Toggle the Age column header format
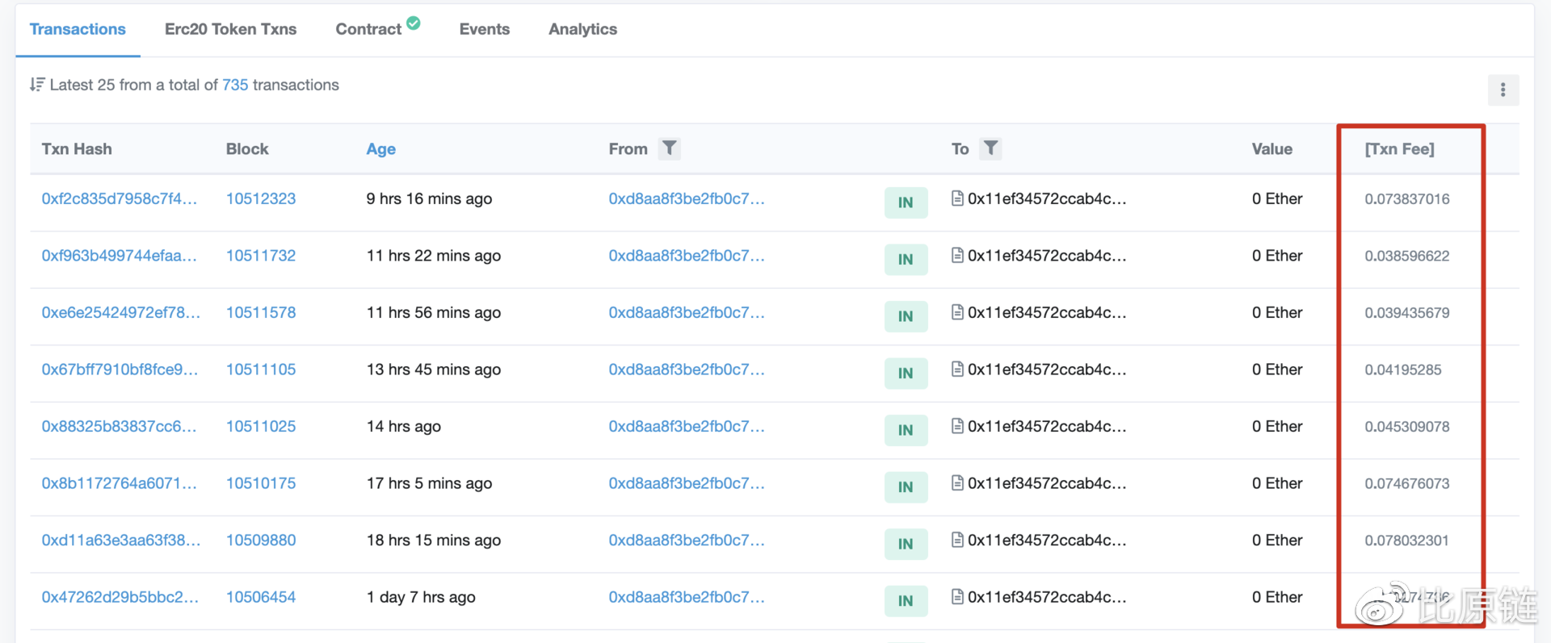The width and height of the screenshot is (1551, 643). tap(380, 149)
